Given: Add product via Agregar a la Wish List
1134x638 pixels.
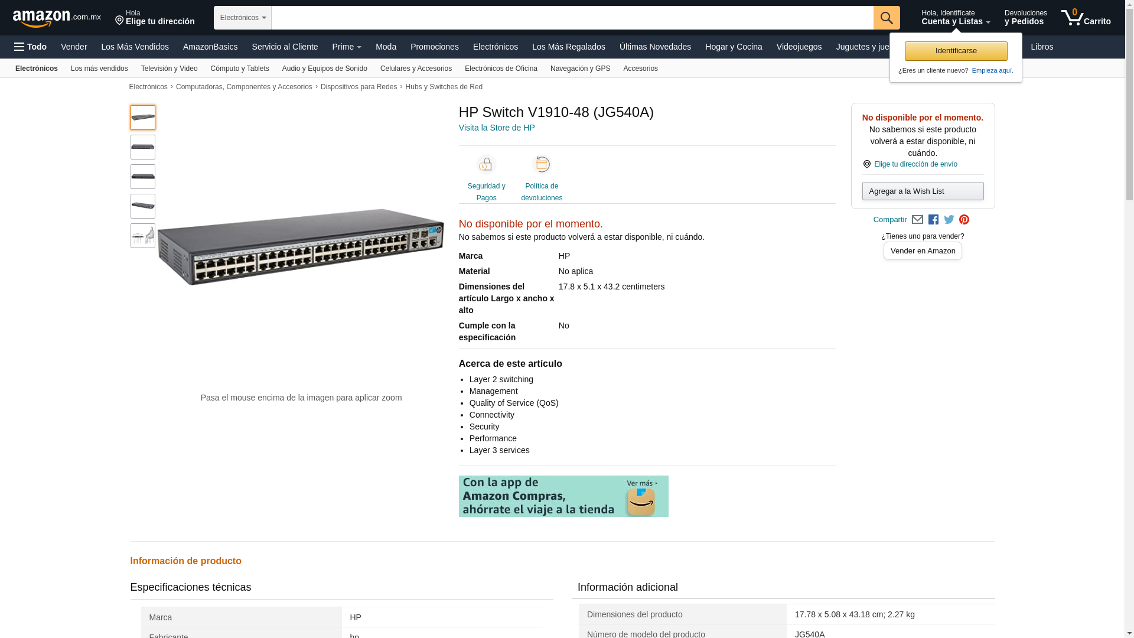Looking at the screenshot, I should [x=923, y=191].
